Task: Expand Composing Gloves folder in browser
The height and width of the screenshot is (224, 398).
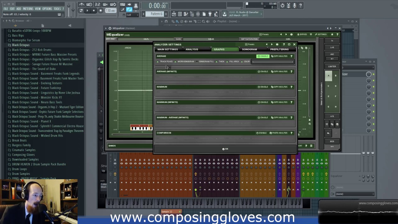Action: point(23,155)
